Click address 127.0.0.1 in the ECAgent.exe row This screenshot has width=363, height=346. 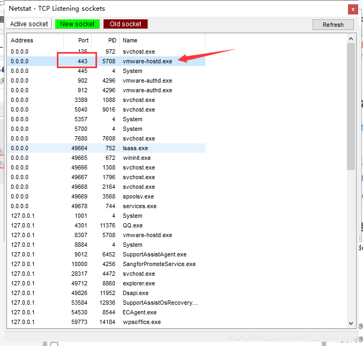click(x=23, y=312)
